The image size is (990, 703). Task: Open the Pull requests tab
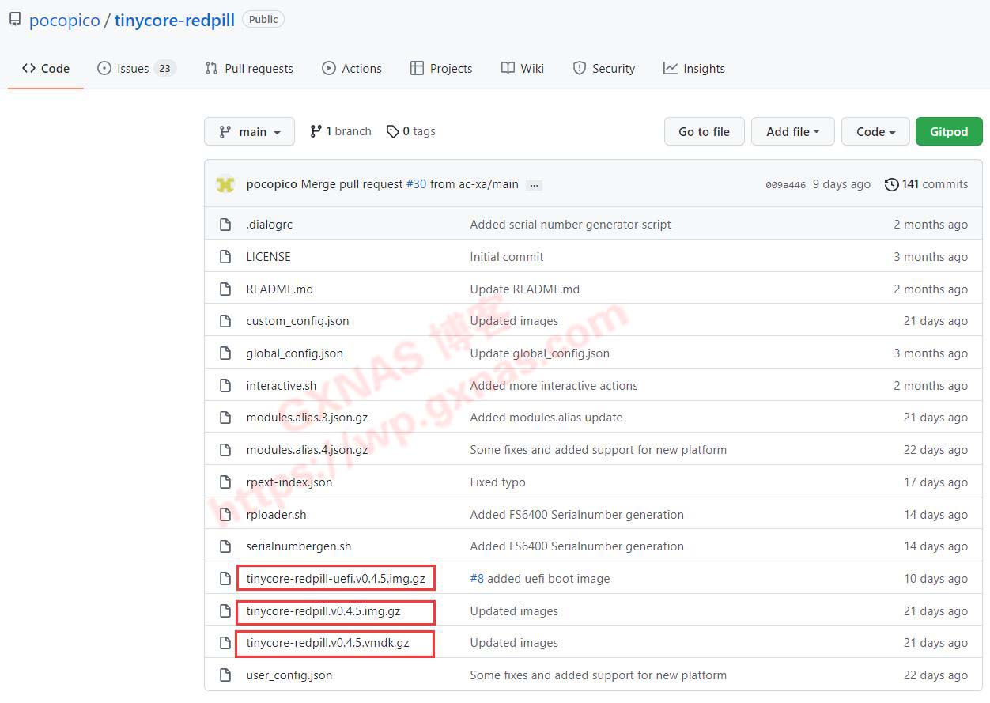[x=248, y=69]
